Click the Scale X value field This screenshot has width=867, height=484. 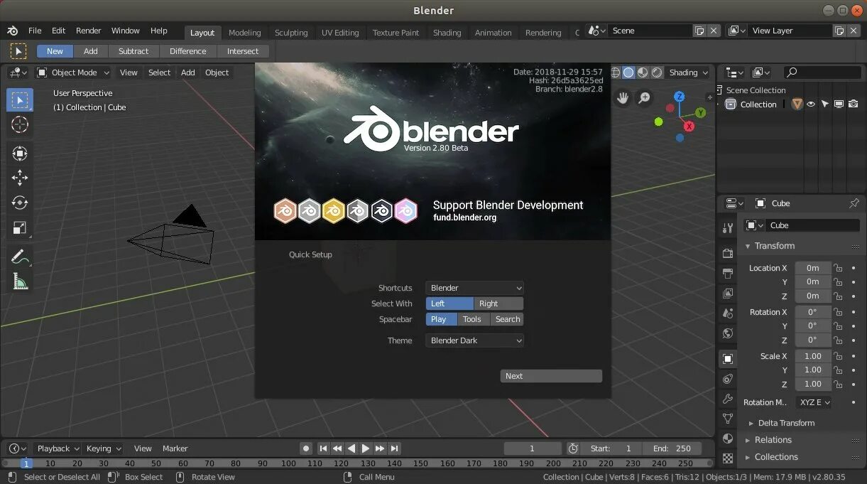pyautogui.click(x=813, y=356)
